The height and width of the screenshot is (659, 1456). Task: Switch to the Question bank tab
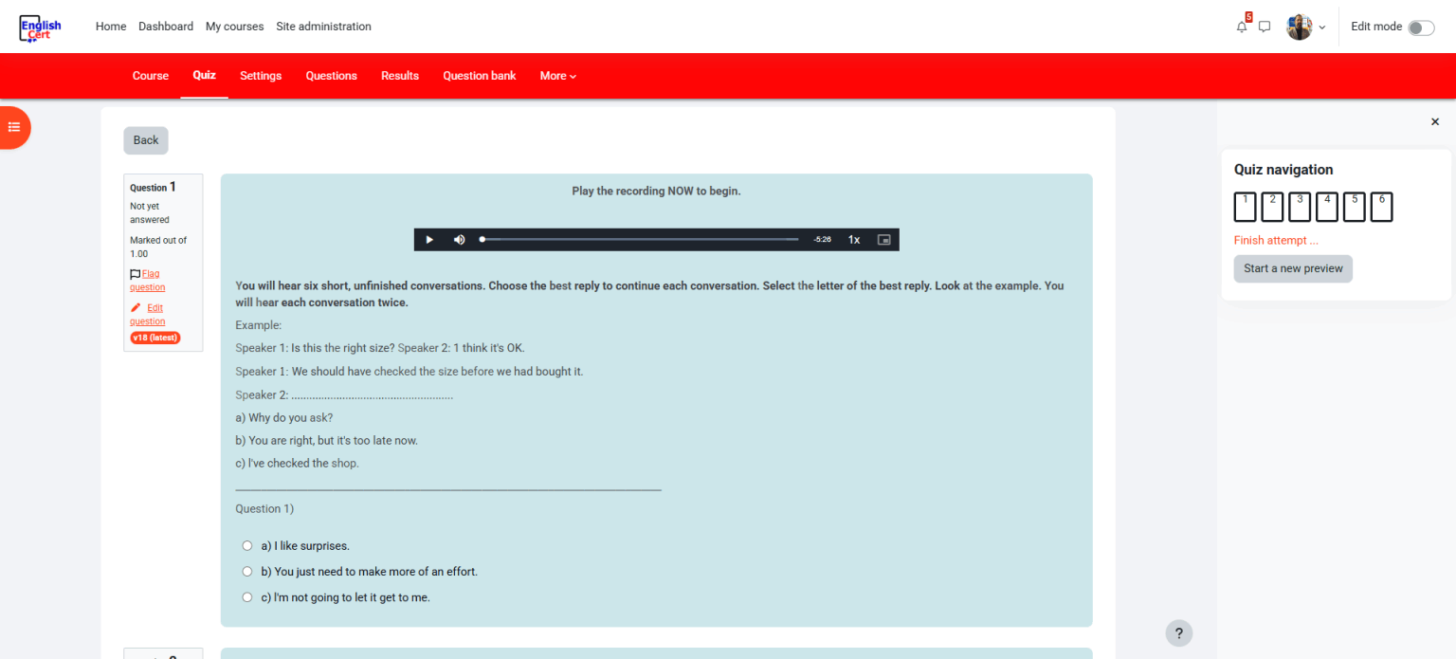coord(480,76)
